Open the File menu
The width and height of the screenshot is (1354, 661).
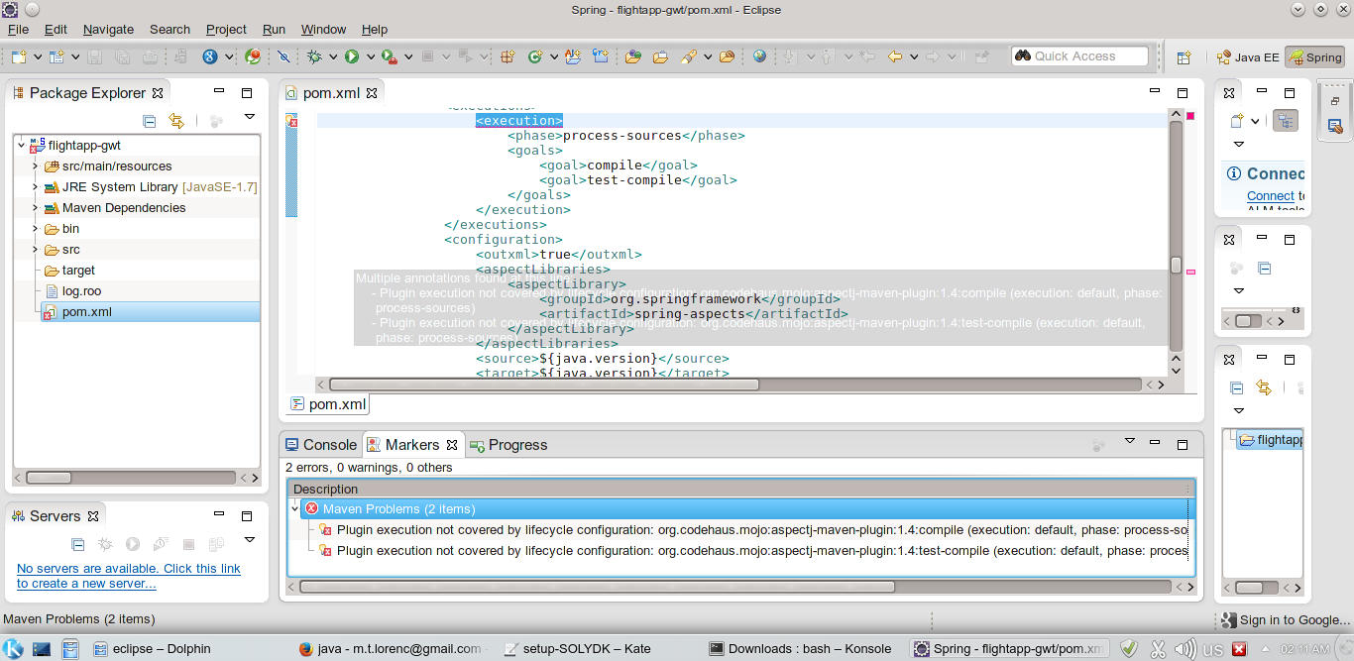pos(18,29)
